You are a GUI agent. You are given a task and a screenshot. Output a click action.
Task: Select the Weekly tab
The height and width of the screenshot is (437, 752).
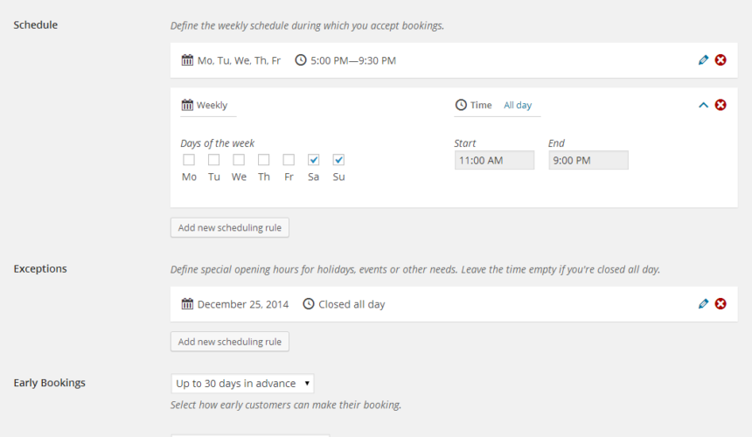[212, 105]
